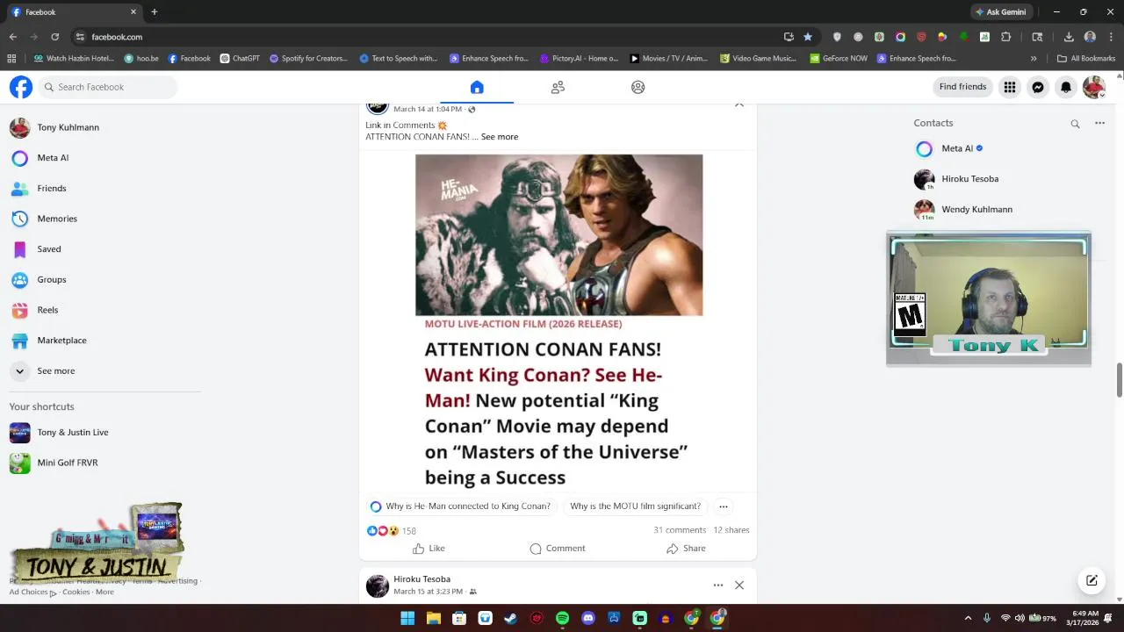Click the Find friends button
1124x632 pixels.
962,87
